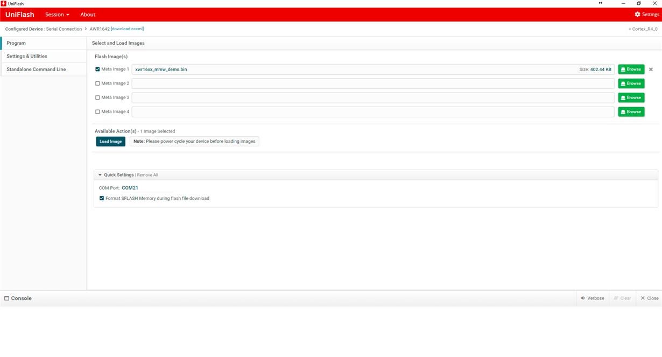Image resolution: width=662 pixels, height=357 pixels.
Task: Click the download ccxml link
Action: [x=128, y=29]
